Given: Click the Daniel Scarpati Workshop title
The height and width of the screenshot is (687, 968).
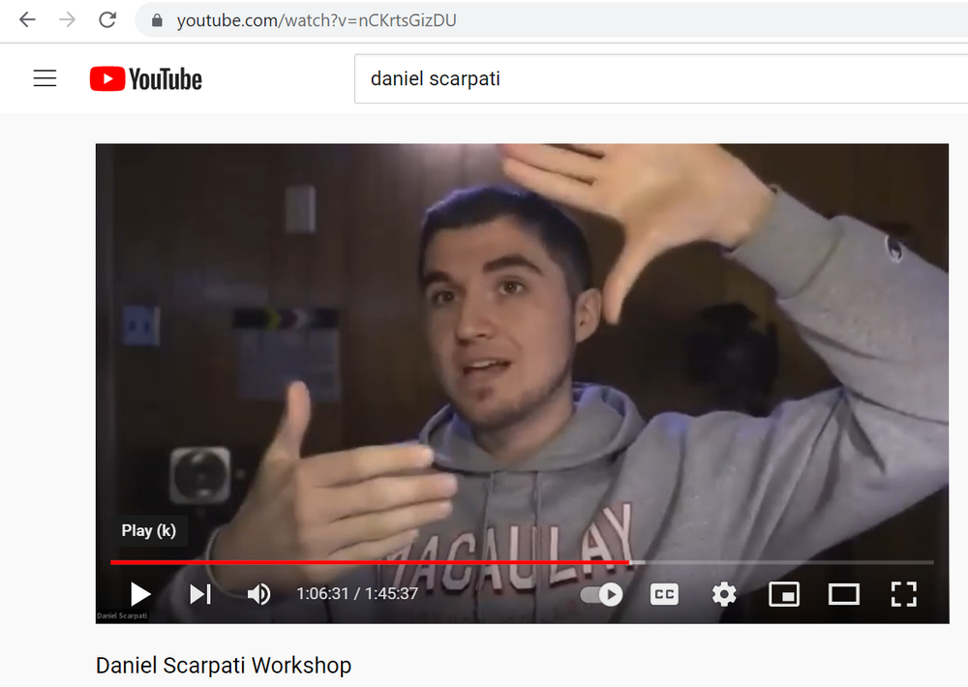Looking at the screenshot, I should tap(224, 666).
